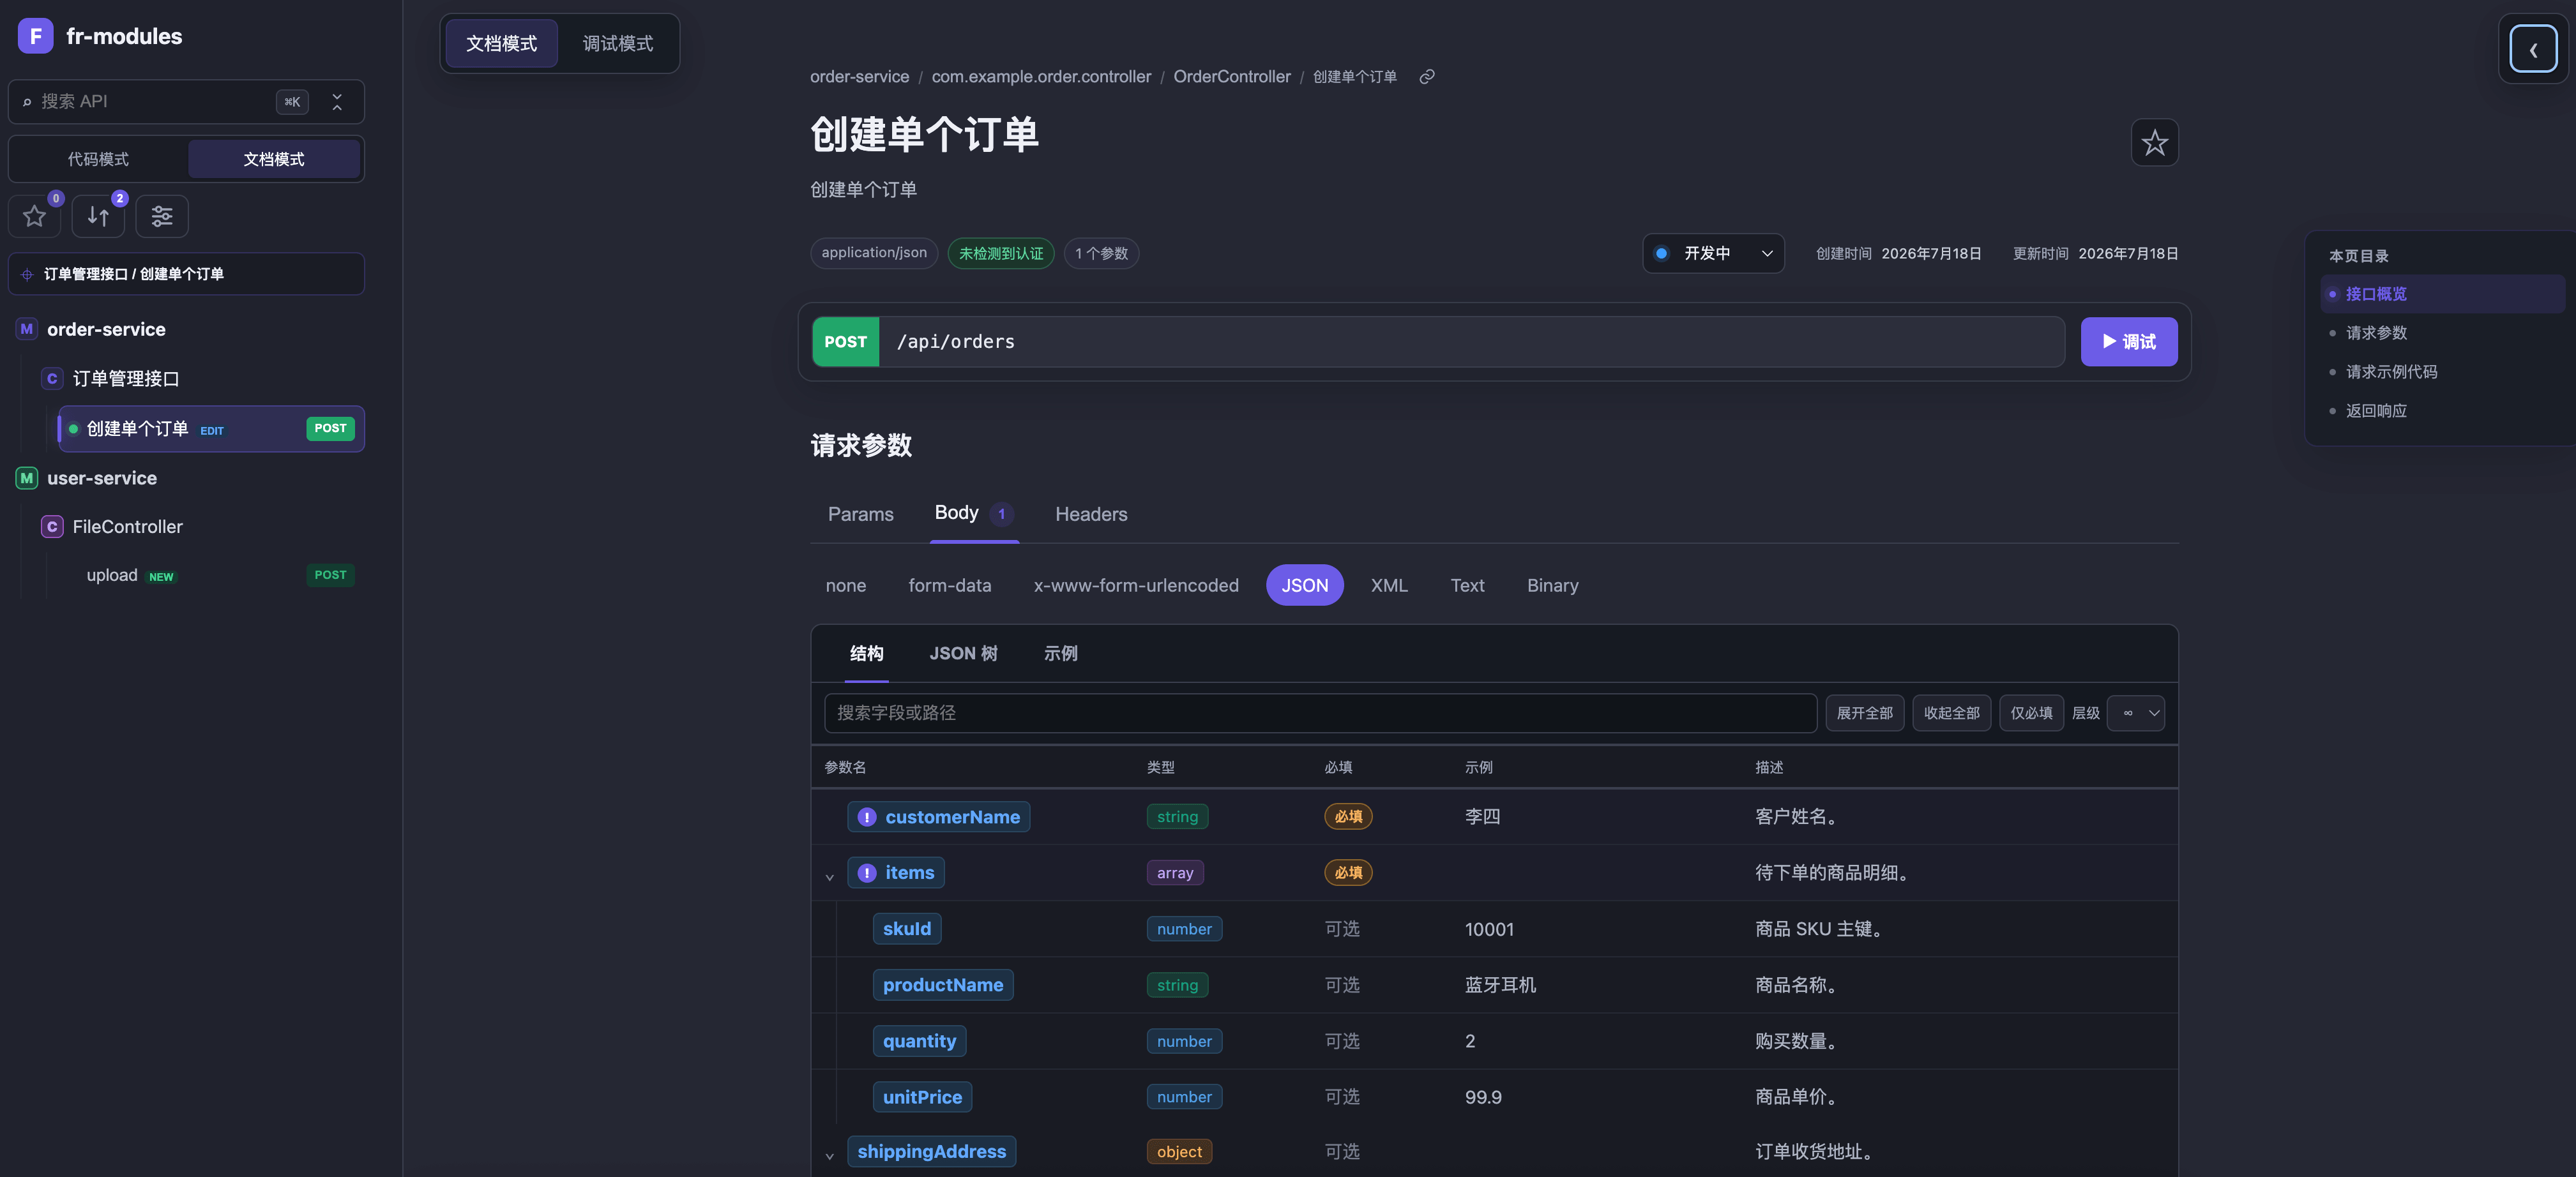Choose x-www-form-urlencoded body type
2576x1177 pixels.
point(1136,585)
